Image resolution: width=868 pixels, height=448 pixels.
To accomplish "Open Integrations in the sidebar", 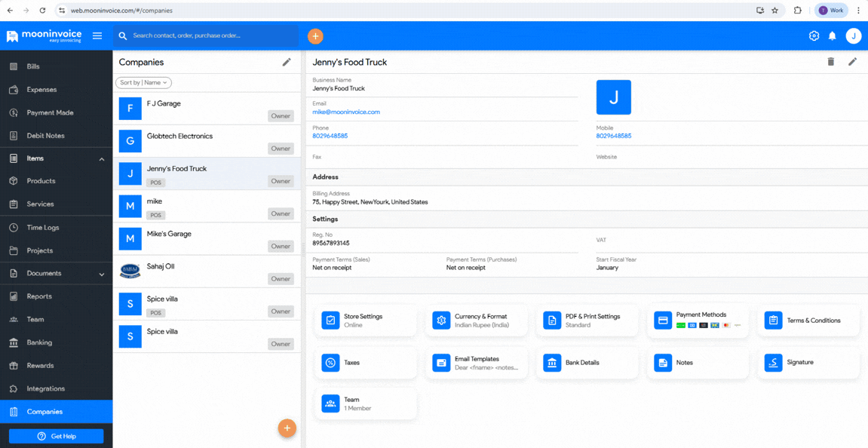I will (56, 388).
